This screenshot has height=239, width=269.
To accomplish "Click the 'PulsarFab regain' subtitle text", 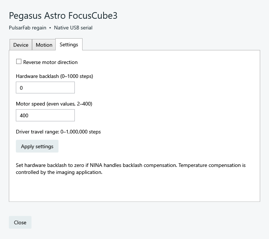I will tap(27, 28).
